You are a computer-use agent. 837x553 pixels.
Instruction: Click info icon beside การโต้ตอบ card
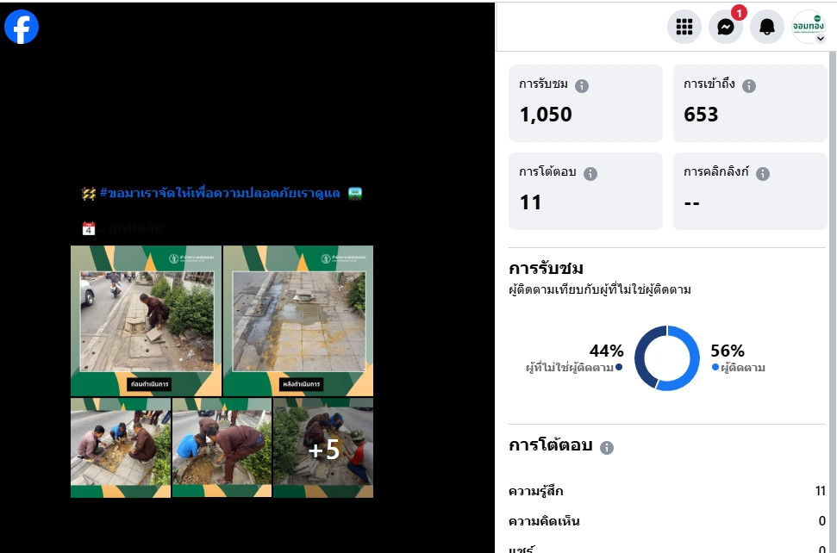(x=590, y=174)
